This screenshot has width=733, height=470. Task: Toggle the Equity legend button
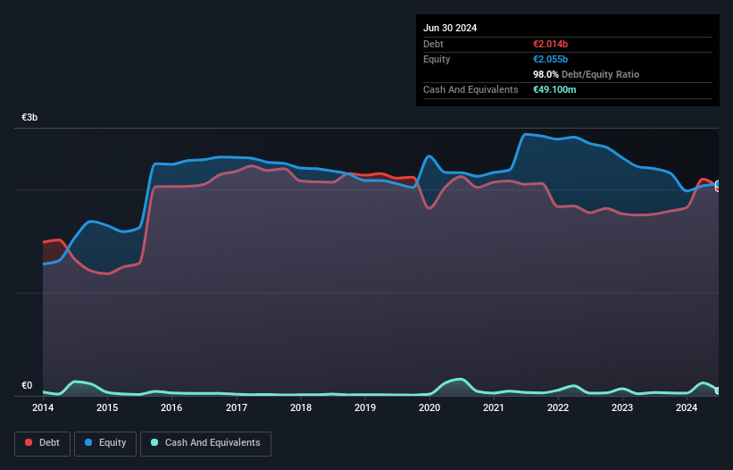105,443
